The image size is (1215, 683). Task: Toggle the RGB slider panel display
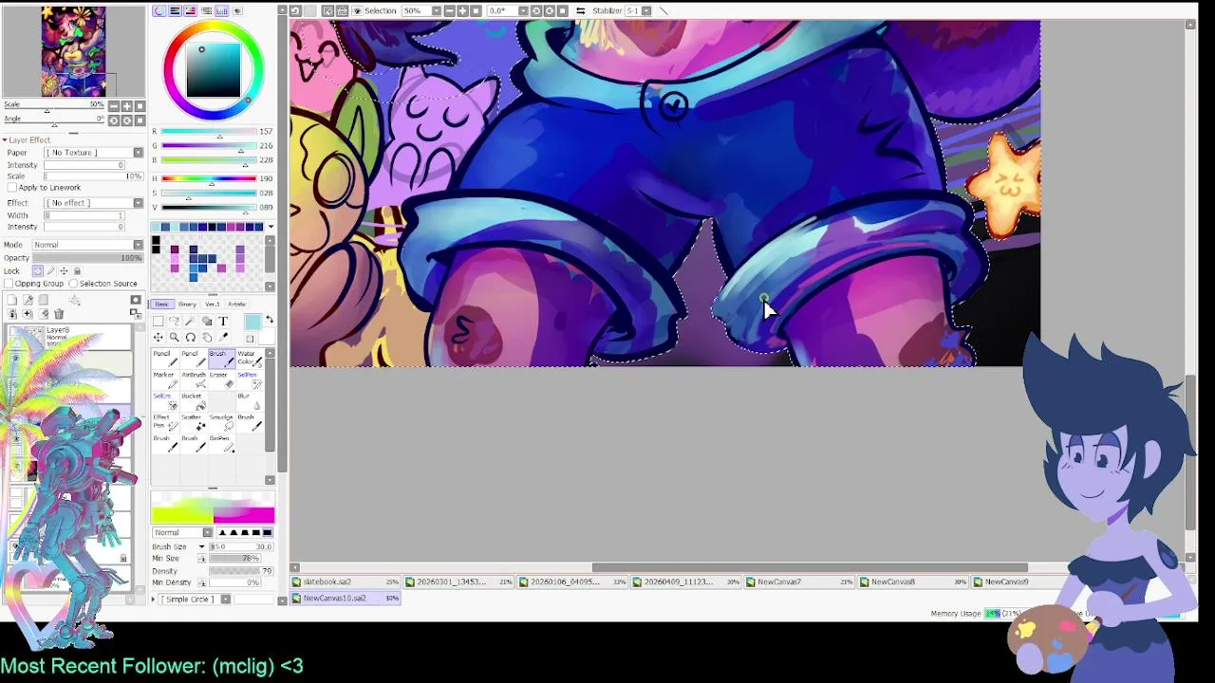pyautogui.click(x=175, y=10)
